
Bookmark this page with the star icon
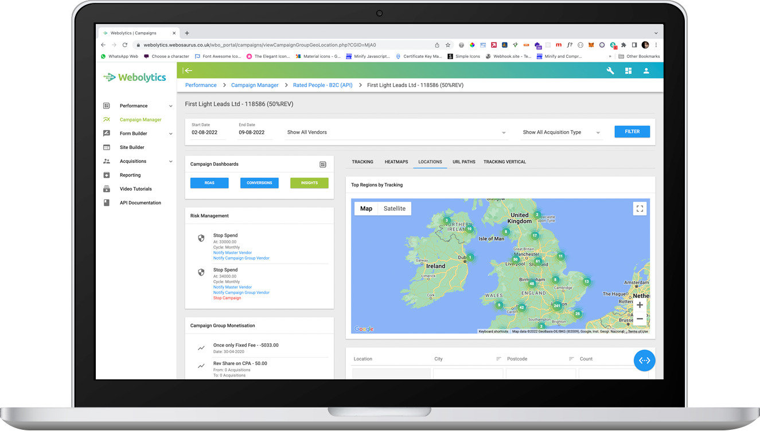tap(448, 45)
